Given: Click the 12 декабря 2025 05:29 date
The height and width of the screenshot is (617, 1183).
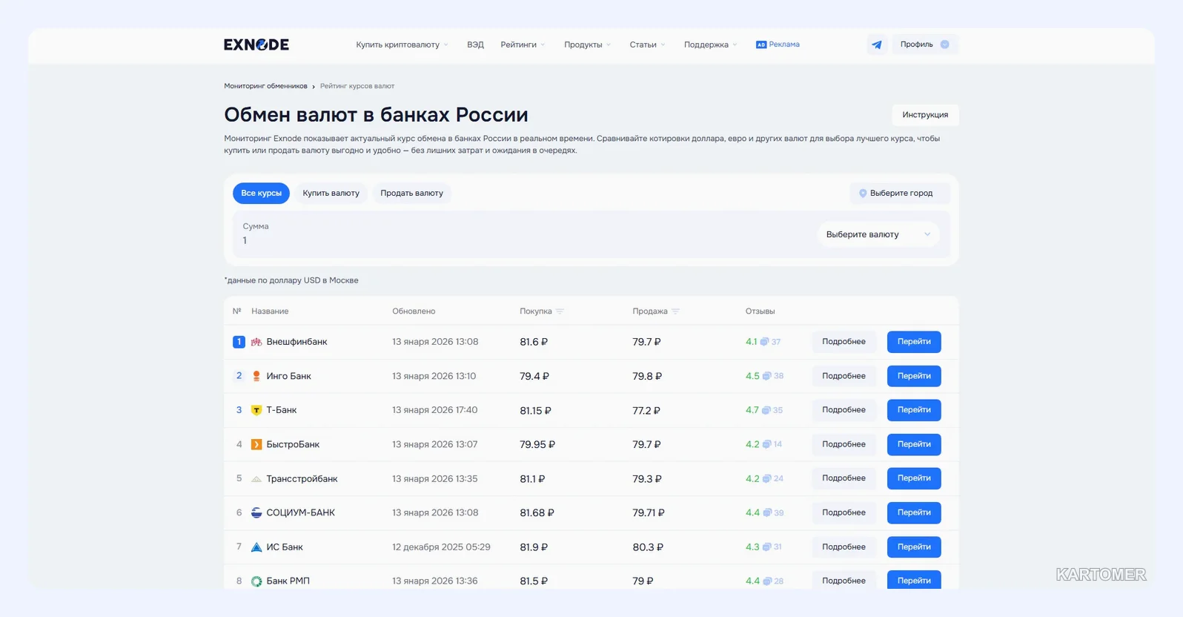Looking at the screenshot, I should [441, 547].
